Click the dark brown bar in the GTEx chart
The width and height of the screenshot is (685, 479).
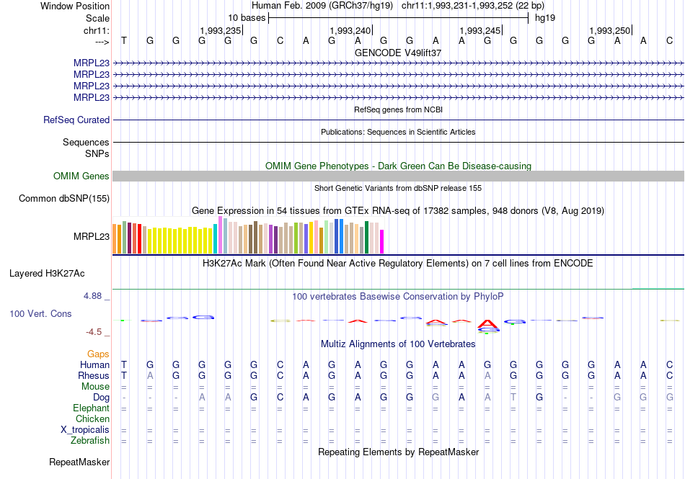pyautogui.click(x=255, y=238)
